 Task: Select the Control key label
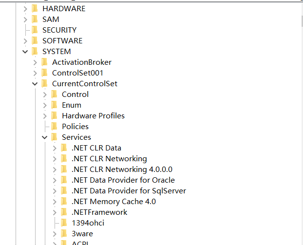75,94
